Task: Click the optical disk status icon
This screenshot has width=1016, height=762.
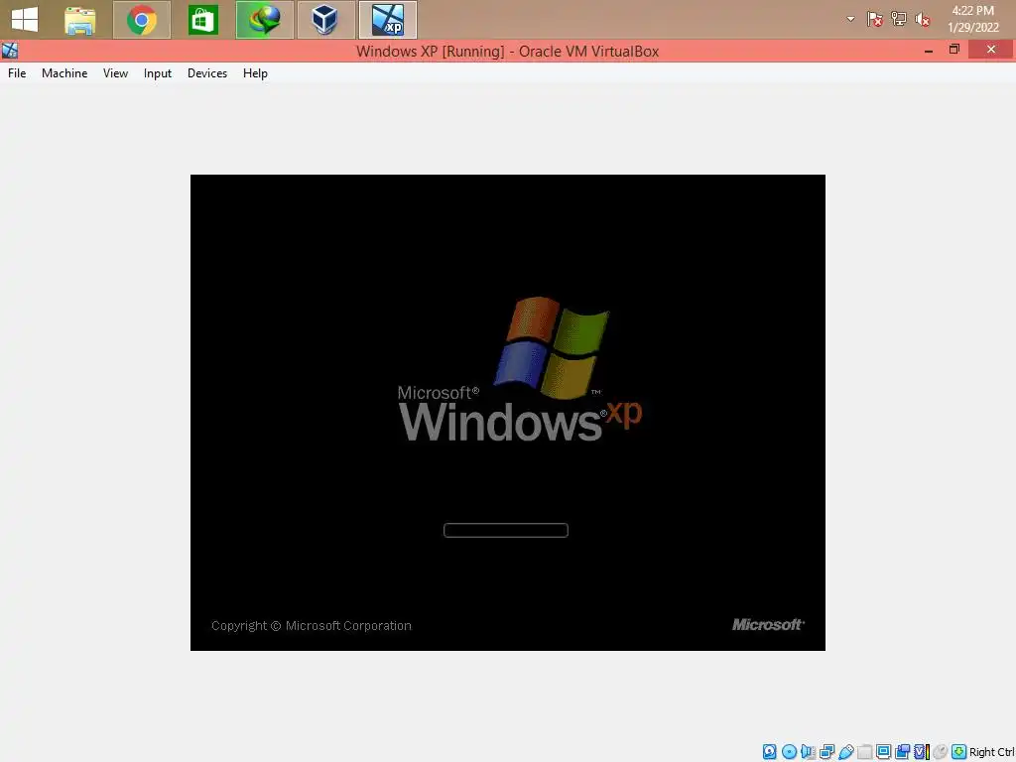Action: [x=789, y=752]
